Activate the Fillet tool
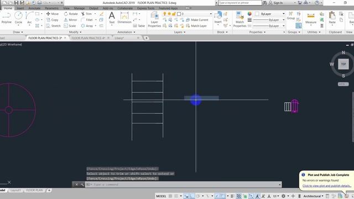The height and width of the screenshot is (199, 354). [87, 20]
